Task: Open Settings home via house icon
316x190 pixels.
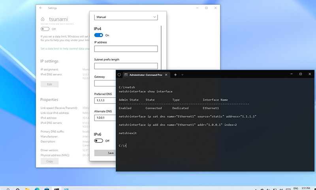Action: pos(43,19)
